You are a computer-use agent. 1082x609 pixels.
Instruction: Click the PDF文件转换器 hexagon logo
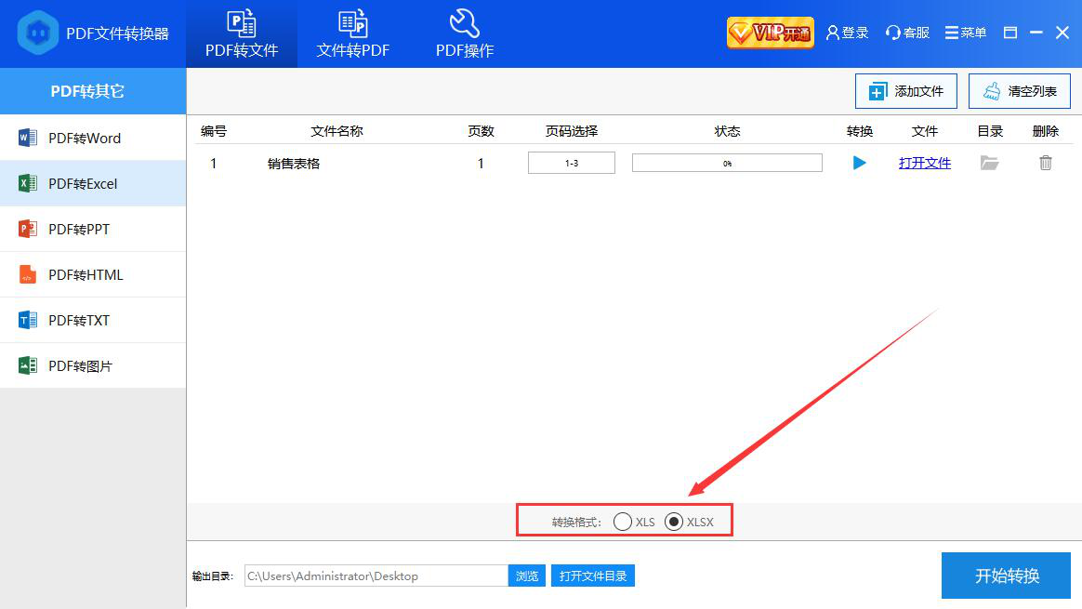pos(38,33)
